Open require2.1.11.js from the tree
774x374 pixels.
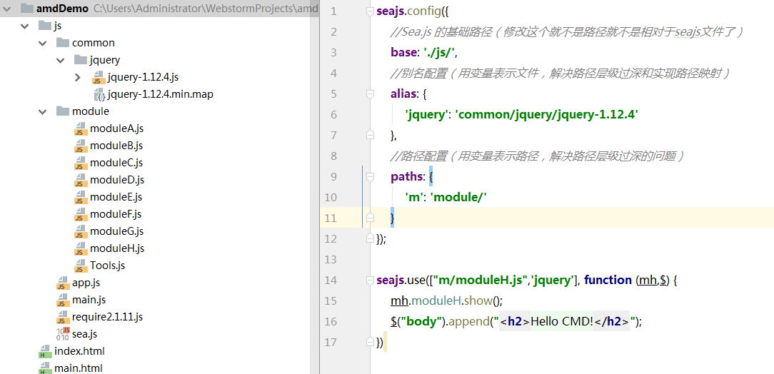pos(108,317)
